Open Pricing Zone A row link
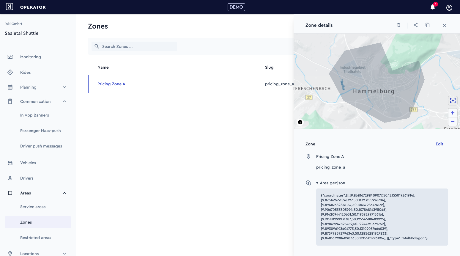The image size is (460, 256). 111,84
